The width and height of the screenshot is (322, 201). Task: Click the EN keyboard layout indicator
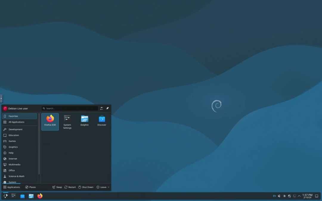[x=274, y=196]
